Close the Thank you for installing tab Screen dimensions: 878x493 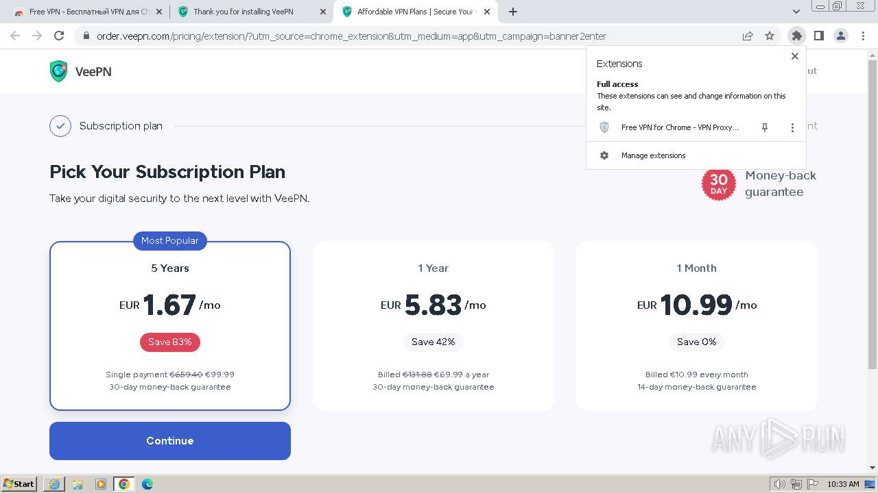coord(323,12)
